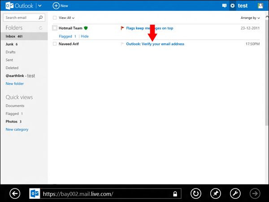
Task: Click the Naveed Arif sender name
Action: (69, 44)
